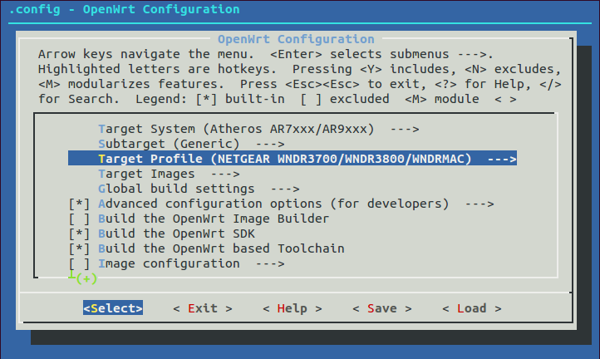Enable Build the OpenWrt Image Builder checkbox
The height and width of the screenshot is (359, 600).
pyautogui.click(x=80, y=219)
